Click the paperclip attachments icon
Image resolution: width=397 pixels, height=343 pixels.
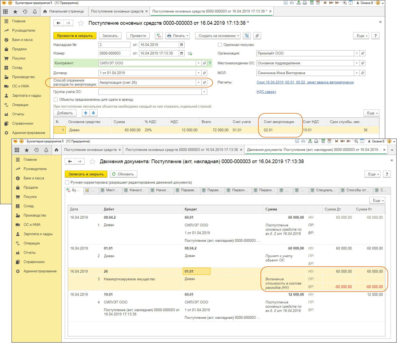[257, 36]
